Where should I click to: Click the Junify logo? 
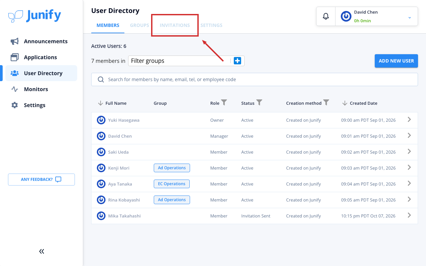pos(35,16)
